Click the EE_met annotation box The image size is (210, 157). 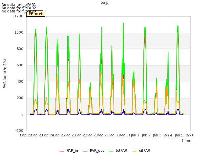(x=36, y=14)
